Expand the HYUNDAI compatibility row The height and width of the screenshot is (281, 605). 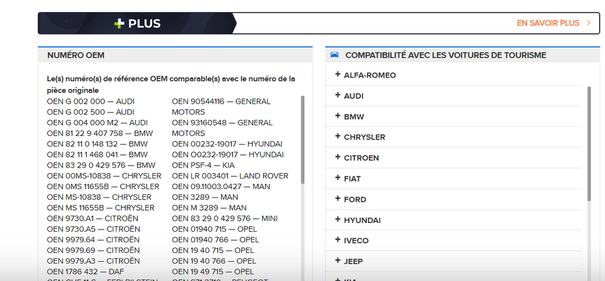point(453,221)
